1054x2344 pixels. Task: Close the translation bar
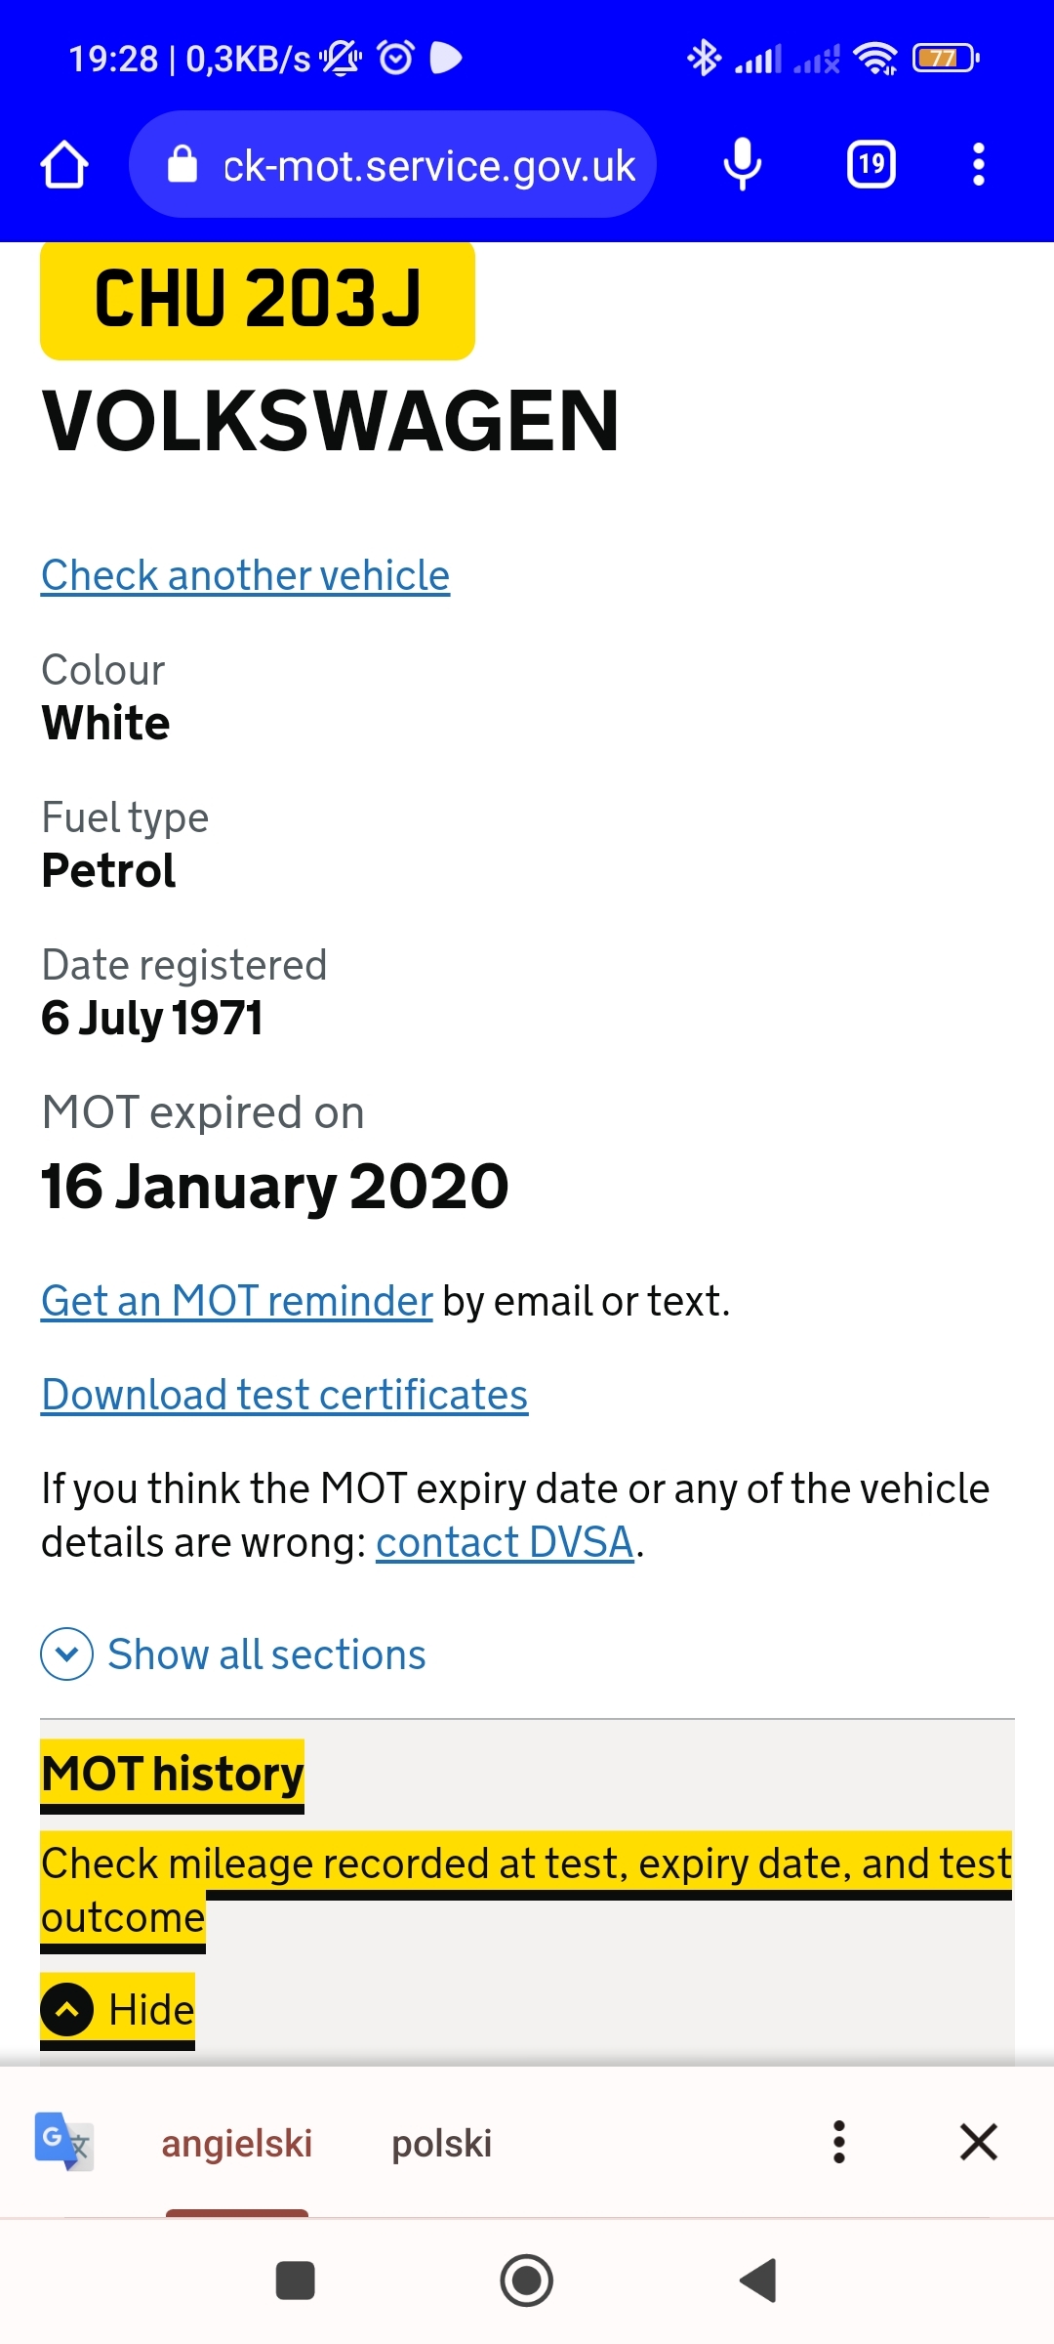coord(978,2142)
